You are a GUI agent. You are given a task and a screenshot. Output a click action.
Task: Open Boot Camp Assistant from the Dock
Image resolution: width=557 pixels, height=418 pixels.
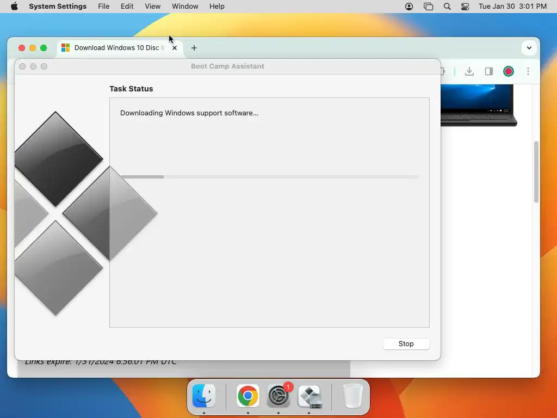(x=310, y=396)
